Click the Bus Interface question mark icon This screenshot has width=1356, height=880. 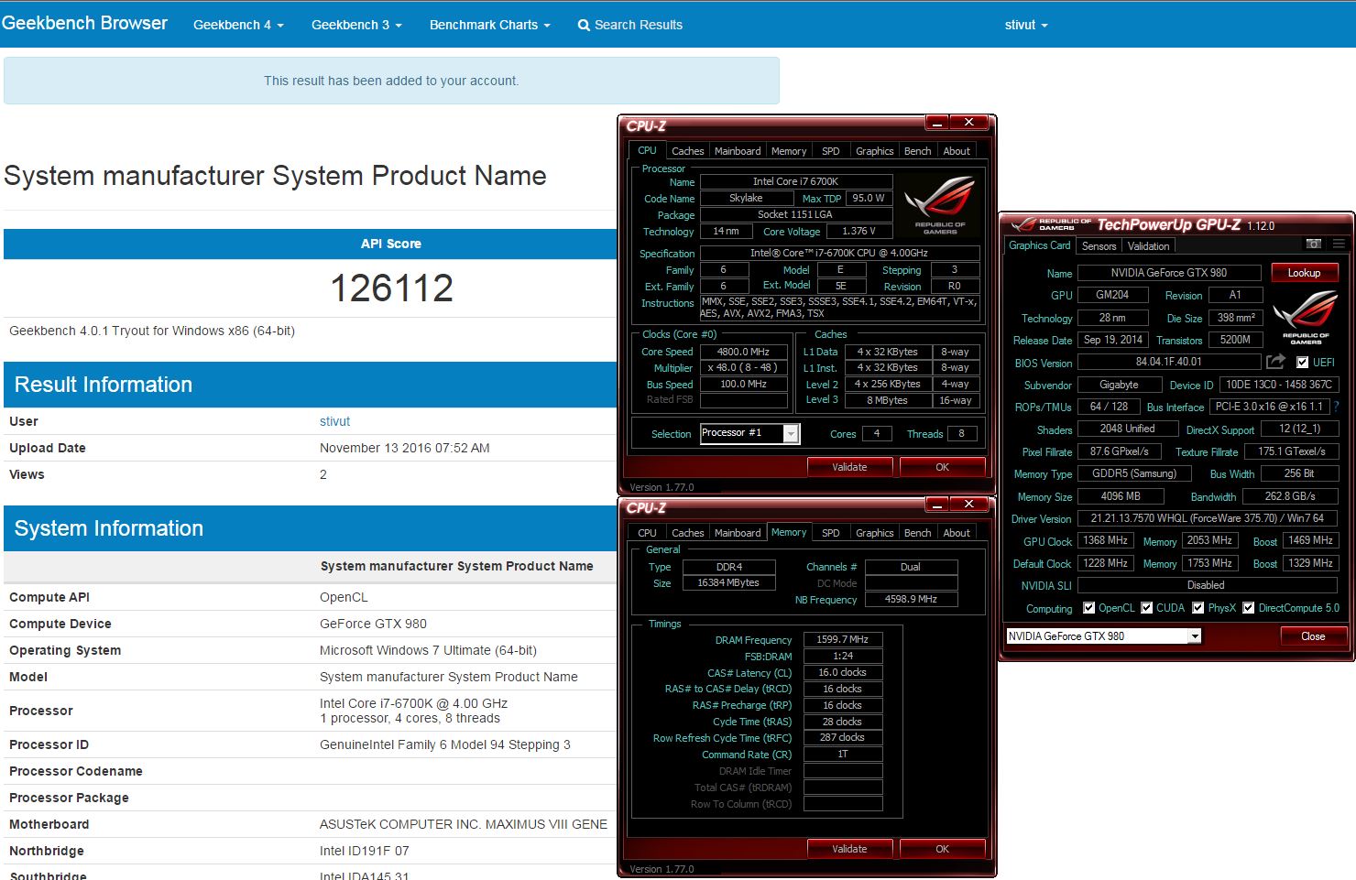(x=1336, y=407)
